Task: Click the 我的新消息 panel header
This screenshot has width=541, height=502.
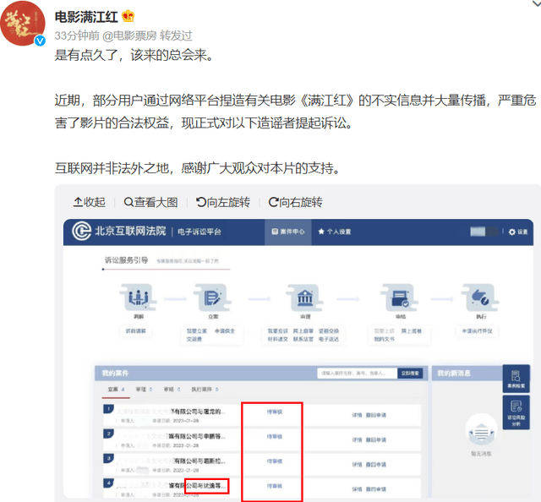Action: coord(454,374)
